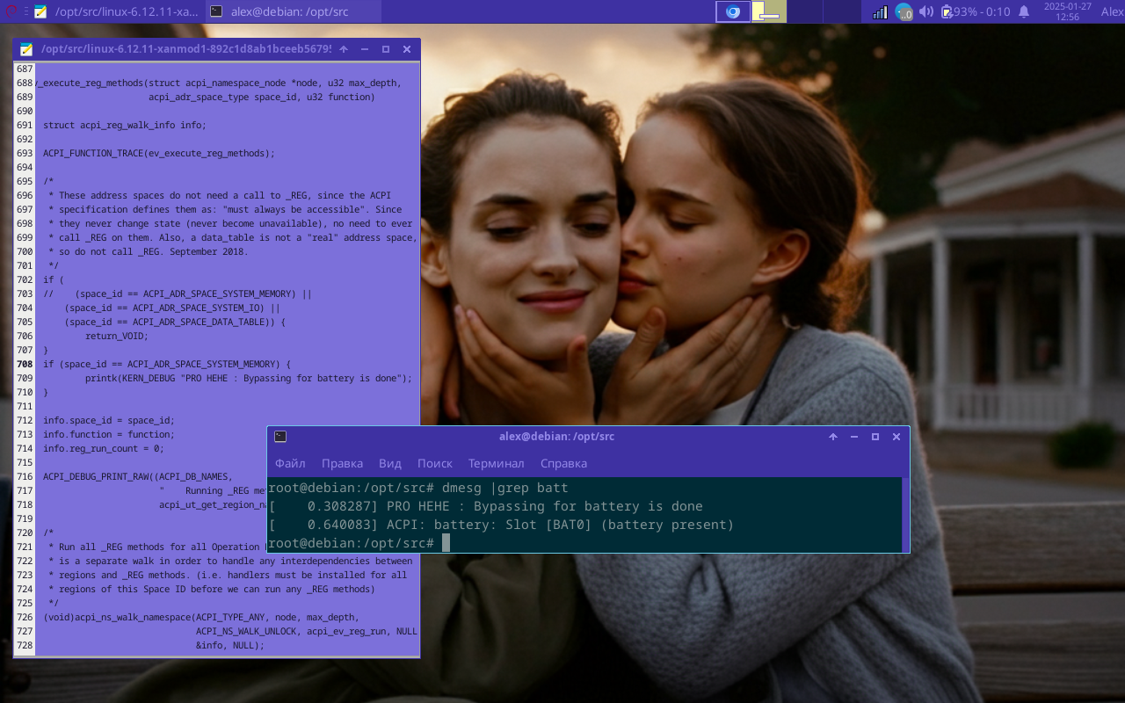Open the Справка menu in the terminal
Viewport: 1125px width, 703px height.
pyautogui.click(x=563, y=463)
